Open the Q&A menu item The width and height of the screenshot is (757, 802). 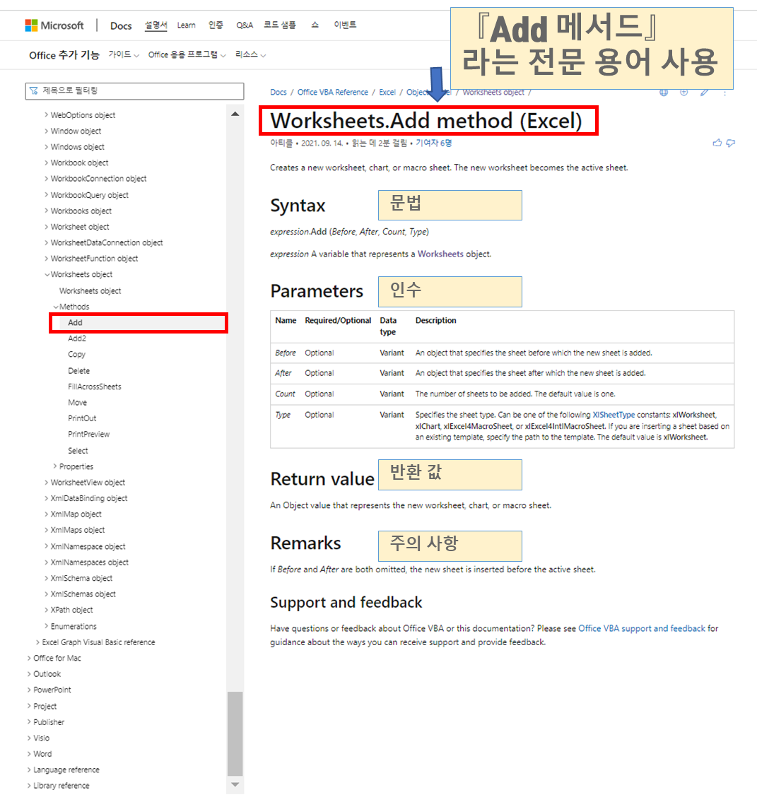(245, 25)
